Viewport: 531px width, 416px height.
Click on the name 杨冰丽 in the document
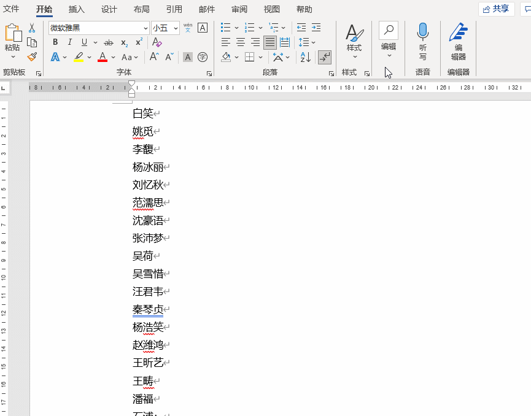point(148,167)
